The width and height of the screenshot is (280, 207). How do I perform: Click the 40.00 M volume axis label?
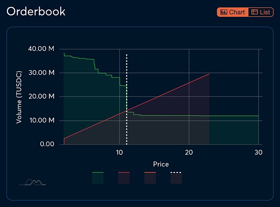click(42, 49)
